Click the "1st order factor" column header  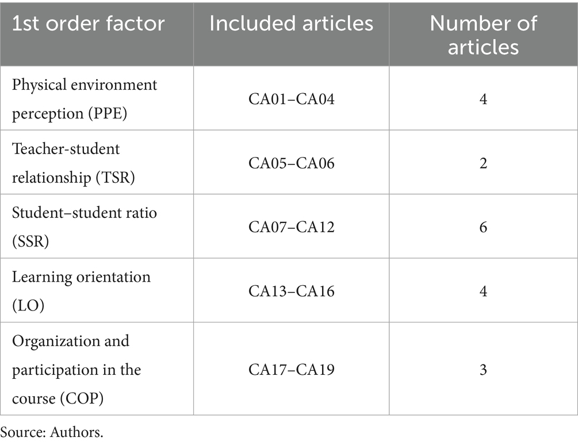click(89, 24)
